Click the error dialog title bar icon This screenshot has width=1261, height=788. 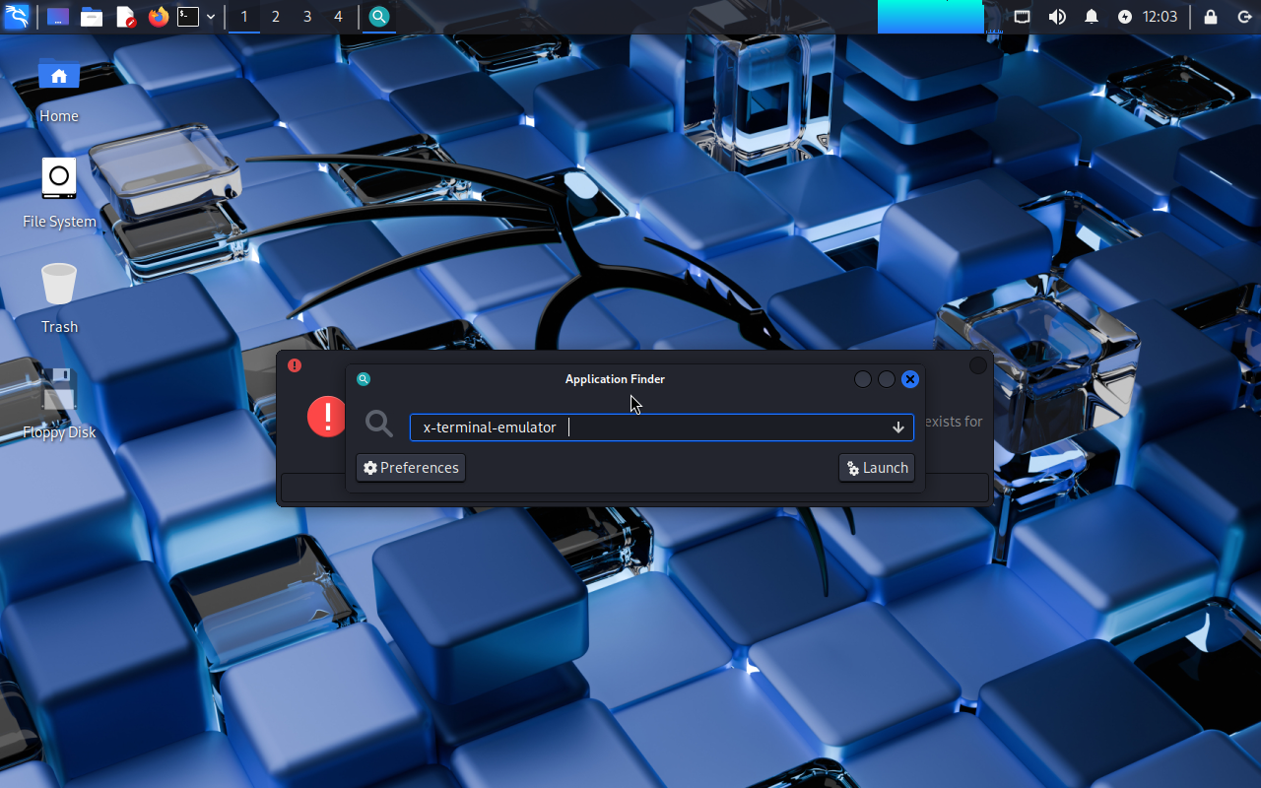point(295,365)
